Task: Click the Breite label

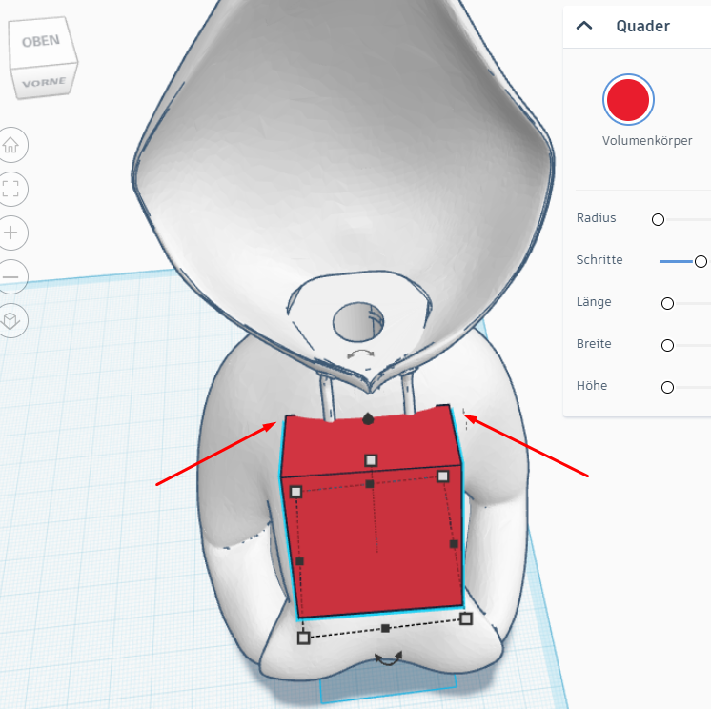Action: tap(594, 344)
